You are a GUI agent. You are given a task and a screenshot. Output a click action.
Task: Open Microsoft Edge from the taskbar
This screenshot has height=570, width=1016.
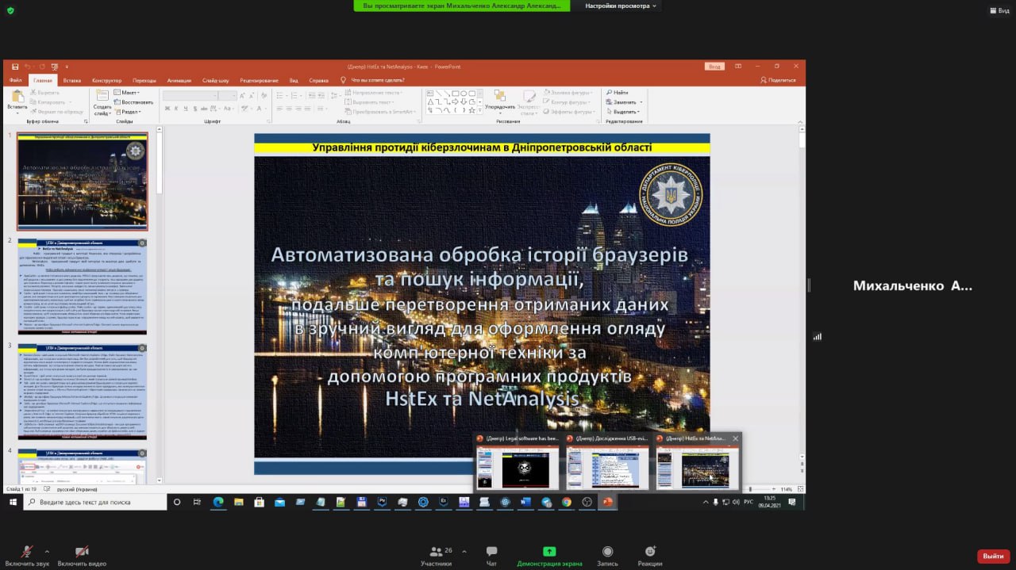pyautogui.click(x=217, y=502)
